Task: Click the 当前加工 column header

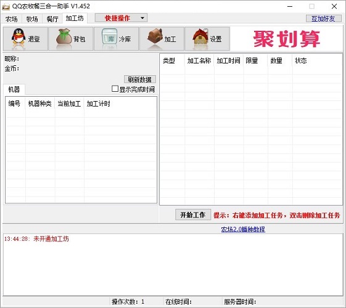Action: [69, 103]
